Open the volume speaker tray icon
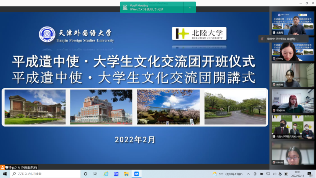 (274, 174)
